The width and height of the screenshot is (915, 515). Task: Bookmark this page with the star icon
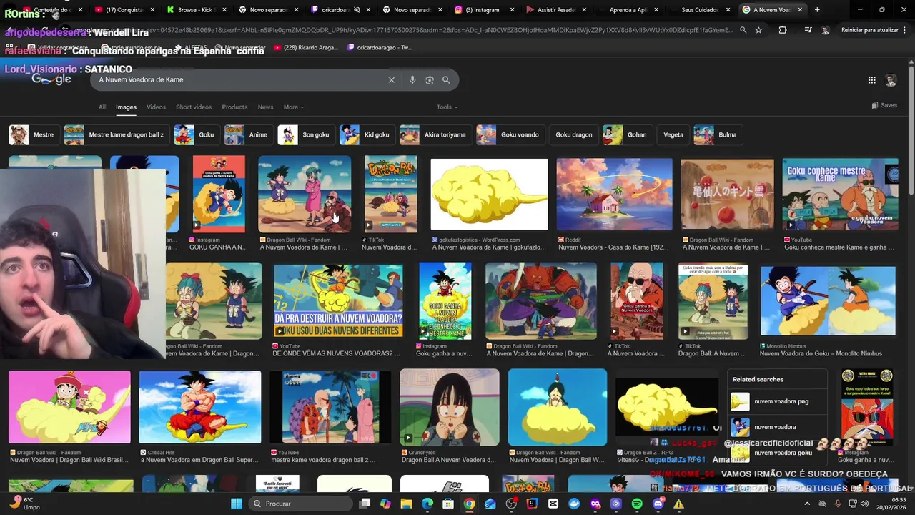coord(758,30)
